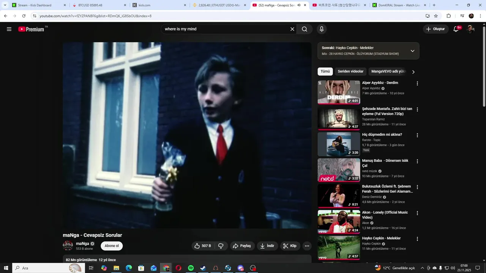
Task: Open options for Hayko Cepkin - Melekler
Action: tap(417, 239)
